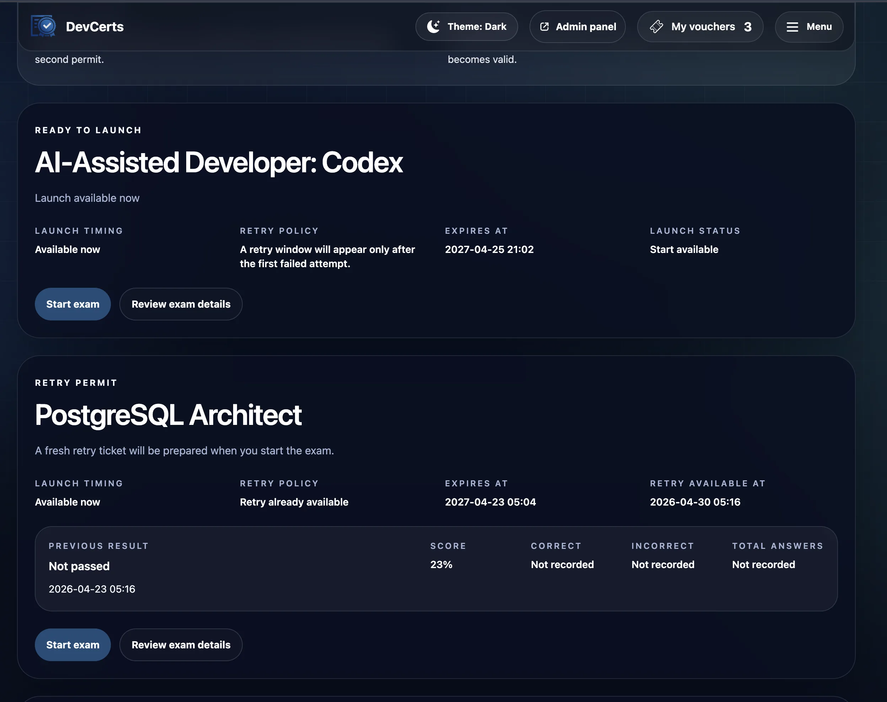Click 'A fresh retry ticket' description text

(184, 451)
